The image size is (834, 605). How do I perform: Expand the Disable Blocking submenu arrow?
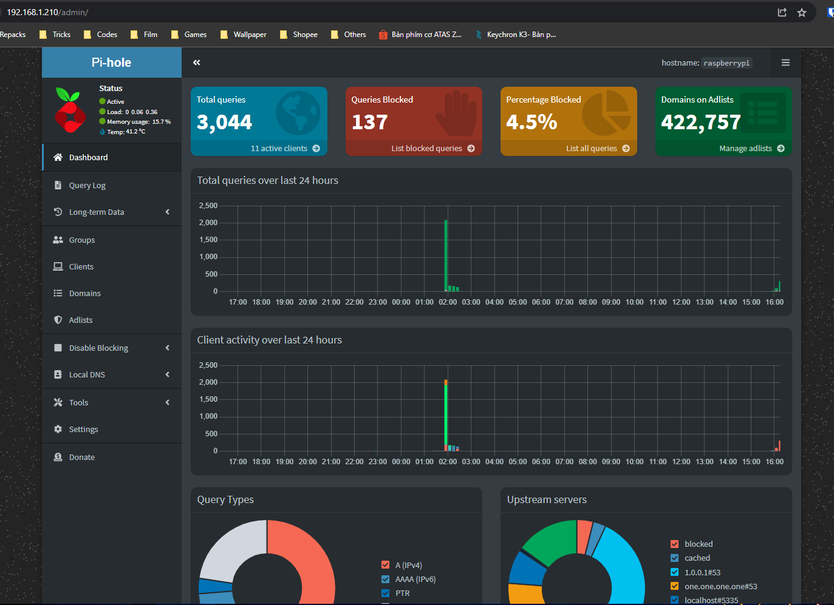point(167,348)
